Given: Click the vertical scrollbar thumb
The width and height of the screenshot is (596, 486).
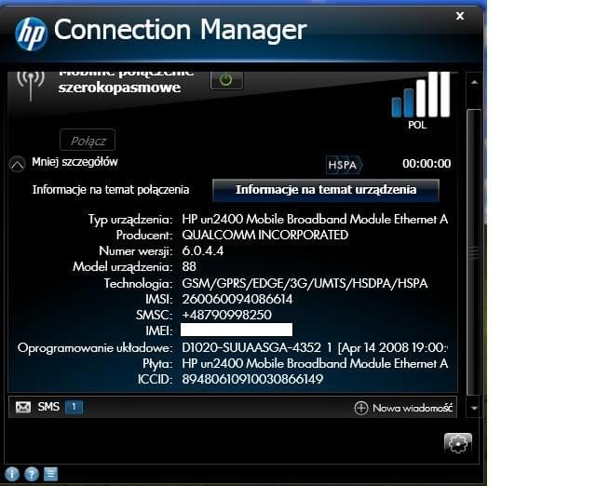Looking at the screenshot, I should (x=474, y=252).
